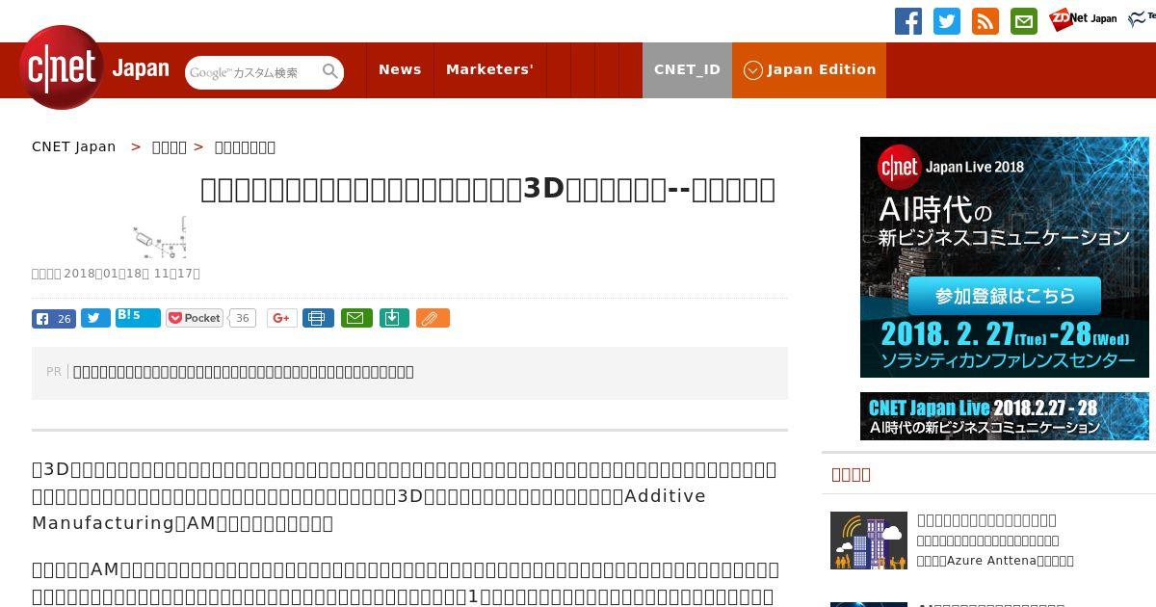Open the Marketers' menu

tap(489, 69)
